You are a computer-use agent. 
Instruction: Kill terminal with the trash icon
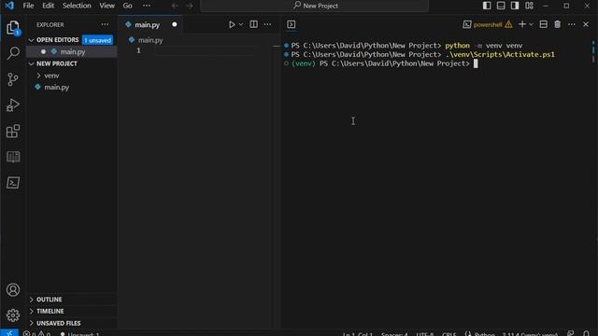(x=558, y=24)
